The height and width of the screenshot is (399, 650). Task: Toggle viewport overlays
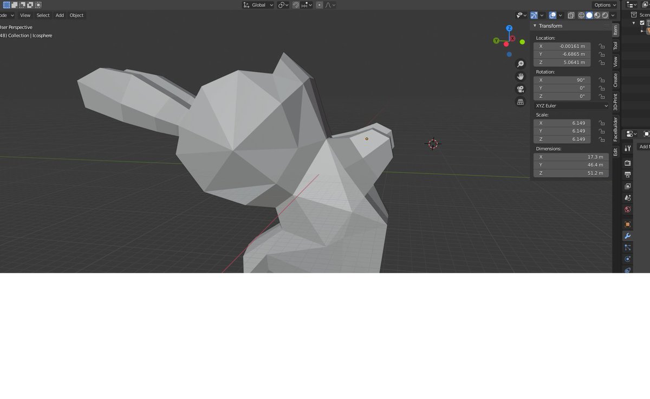(552, 15)
